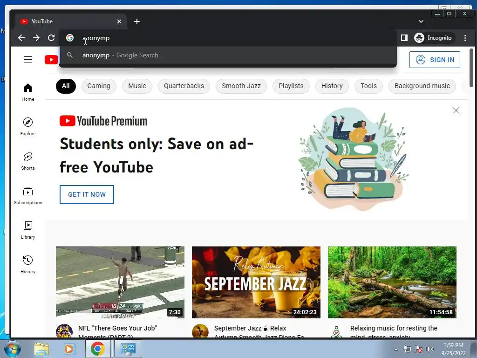Viewport: 477px width, 358px height.
Task: Select the Playlists filter chip
Action: coord(291,86)
